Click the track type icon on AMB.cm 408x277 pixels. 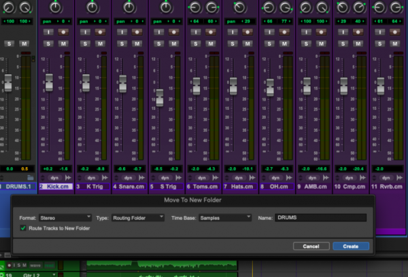click(x=326, y=178)
